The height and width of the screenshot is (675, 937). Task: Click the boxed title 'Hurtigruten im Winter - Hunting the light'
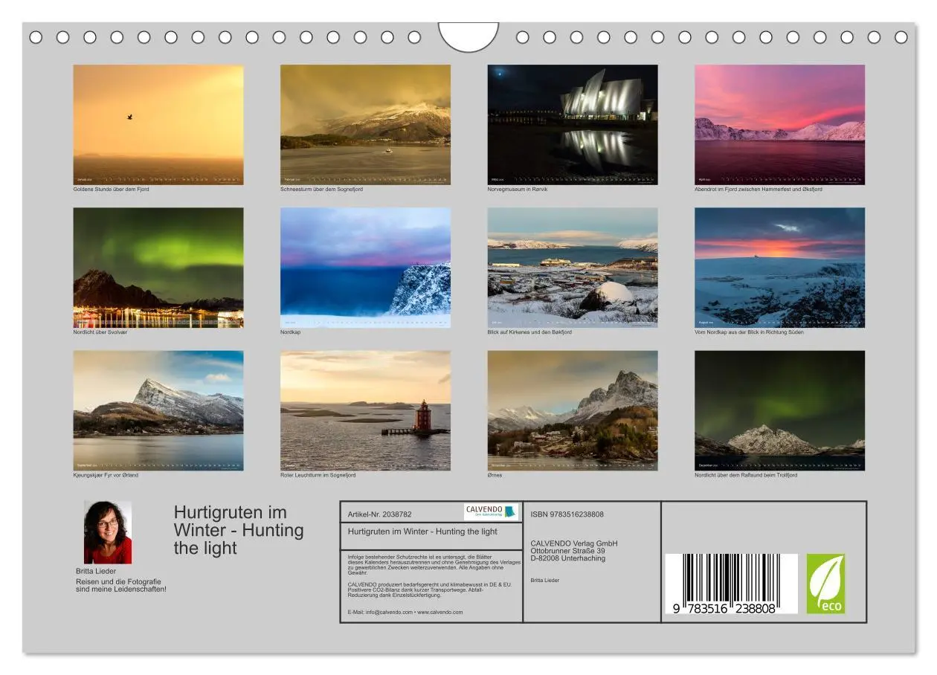click(422, 532)
